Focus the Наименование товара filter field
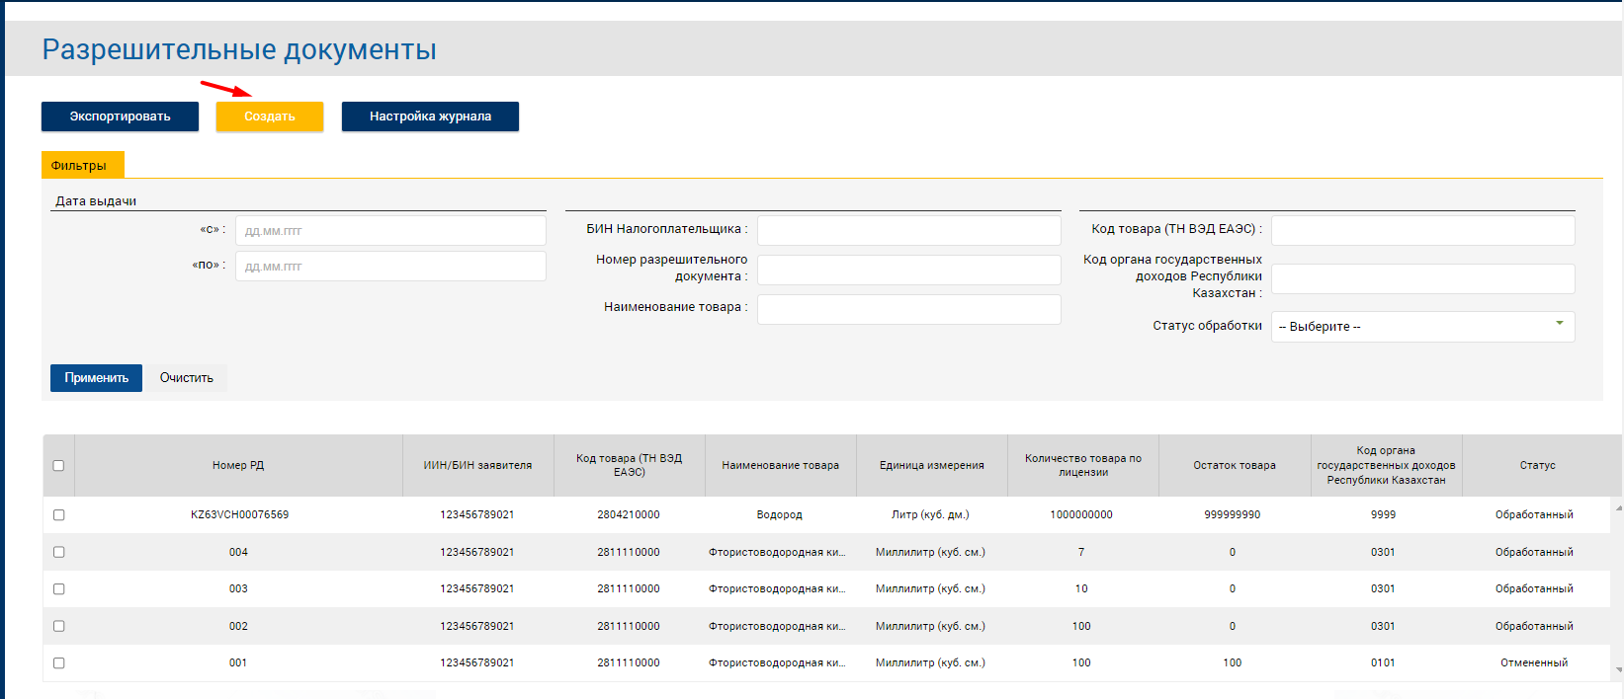Viewport: 1624px width, 699px height. [908, 309]
